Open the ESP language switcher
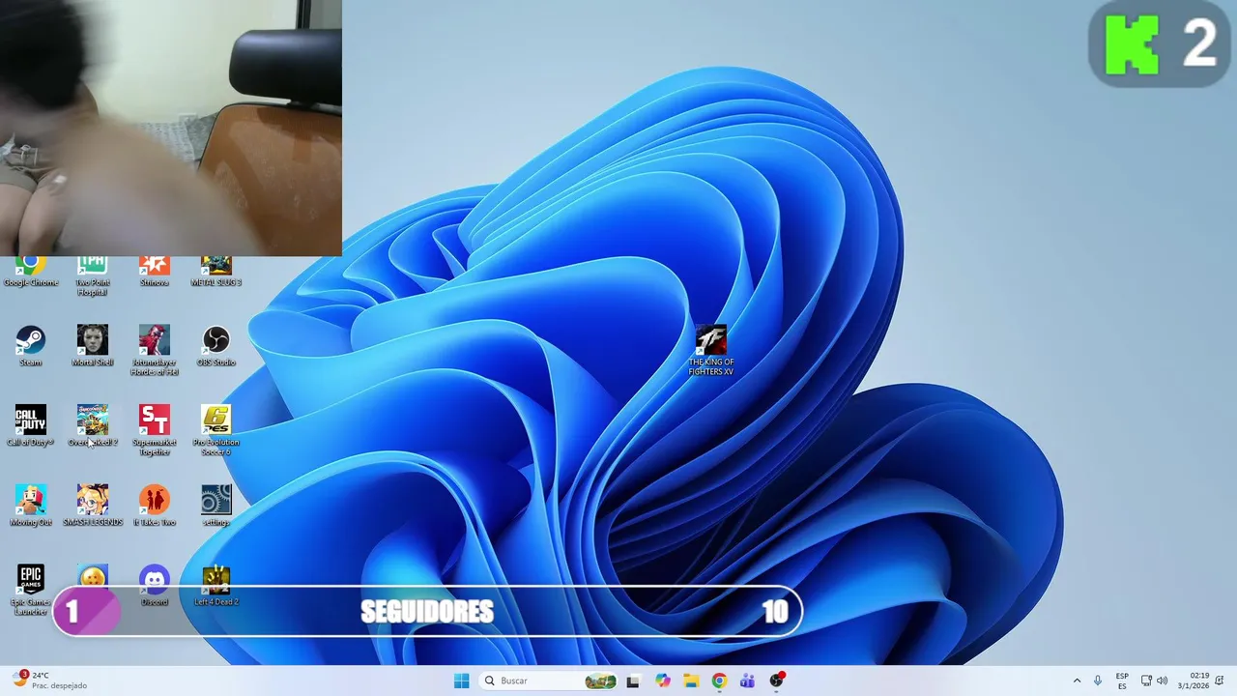 click(x=1122, y=681)
